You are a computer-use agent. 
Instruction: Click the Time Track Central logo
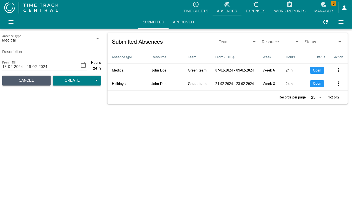point(31,8)
